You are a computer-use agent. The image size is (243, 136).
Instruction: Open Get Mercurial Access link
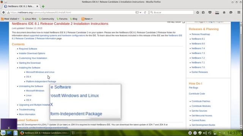tap(202, 116)
